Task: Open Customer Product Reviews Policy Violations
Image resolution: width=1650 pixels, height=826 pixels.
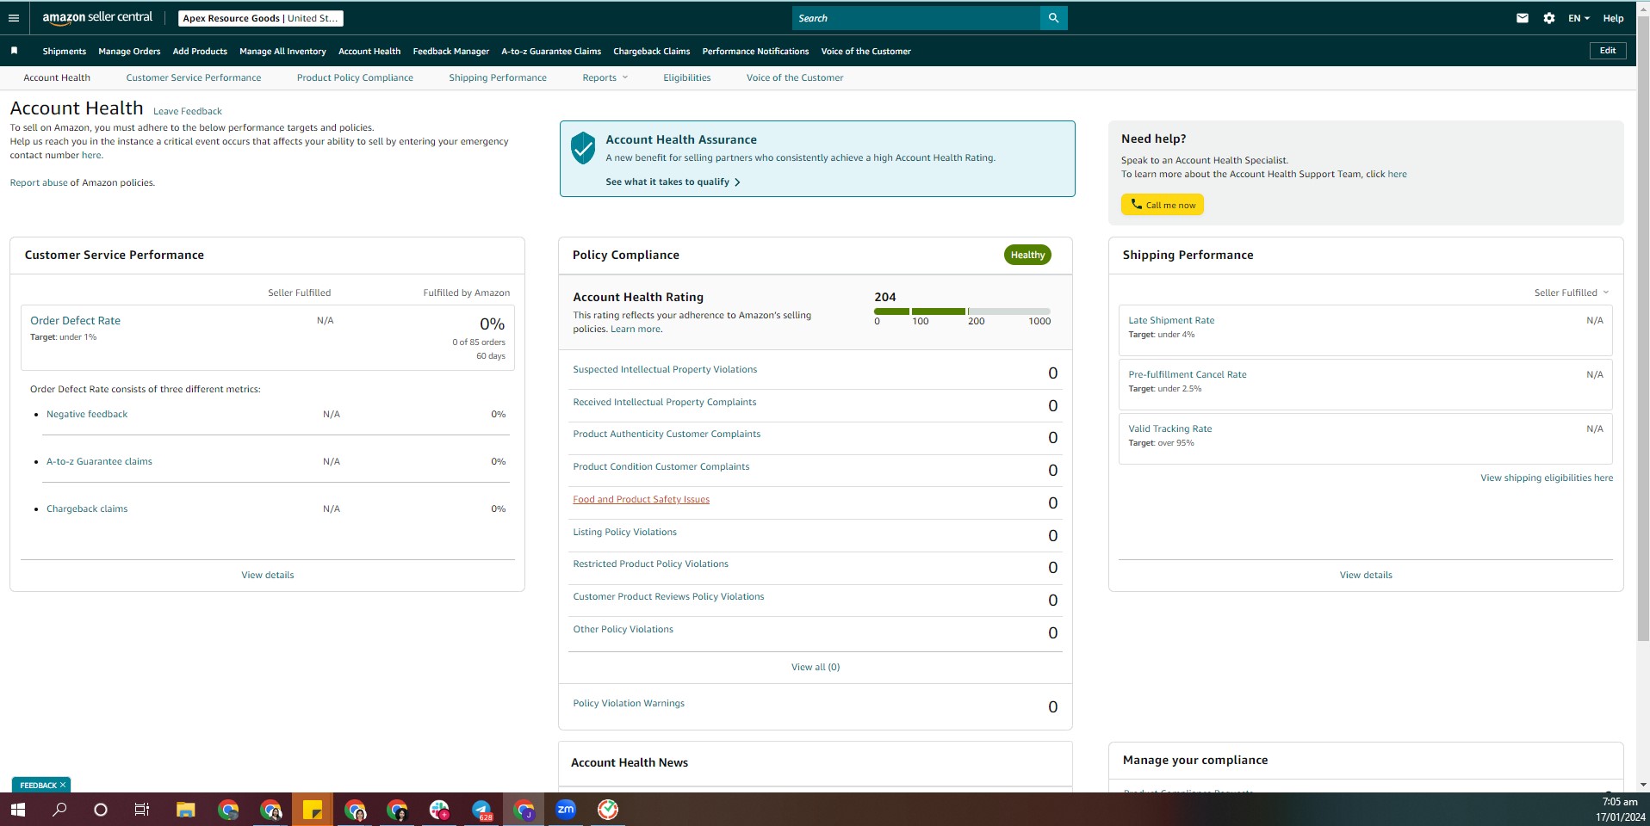Action: point(668,596)
